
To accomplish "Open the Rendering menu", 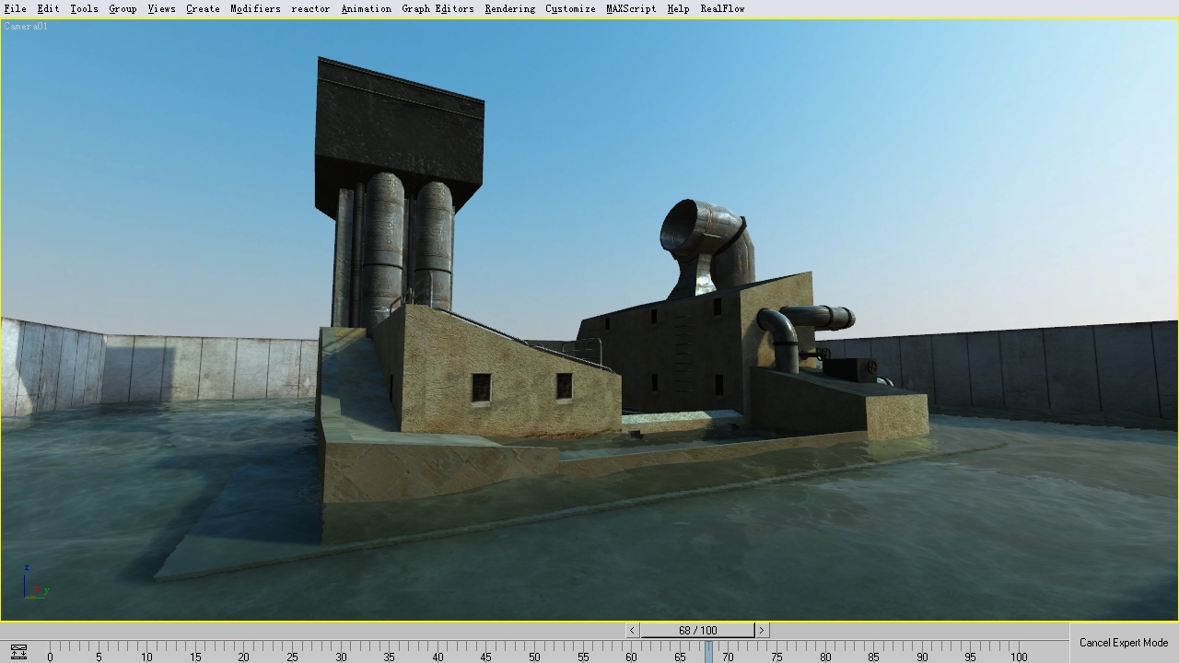I will 509,8.
